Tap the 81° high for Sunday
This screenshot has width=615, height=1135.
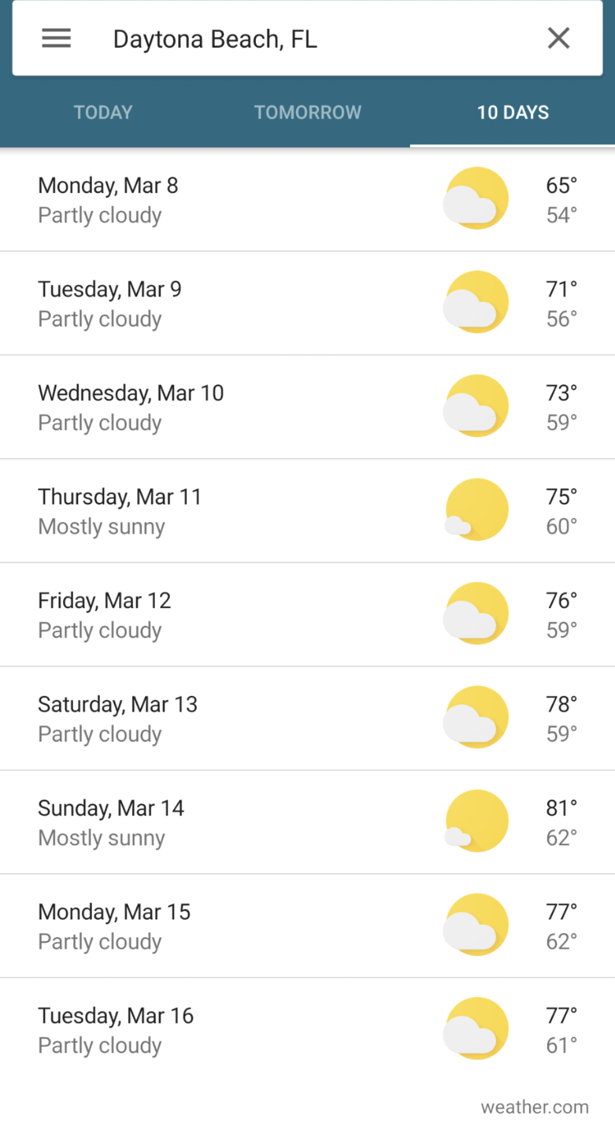561,808
